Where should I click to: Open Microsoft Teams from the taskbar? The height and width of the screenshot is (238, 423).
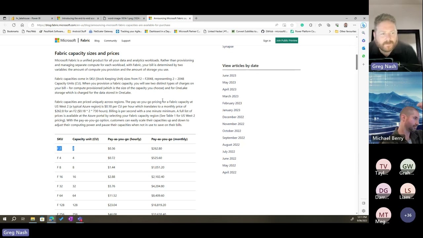click(x=80, y=219)
